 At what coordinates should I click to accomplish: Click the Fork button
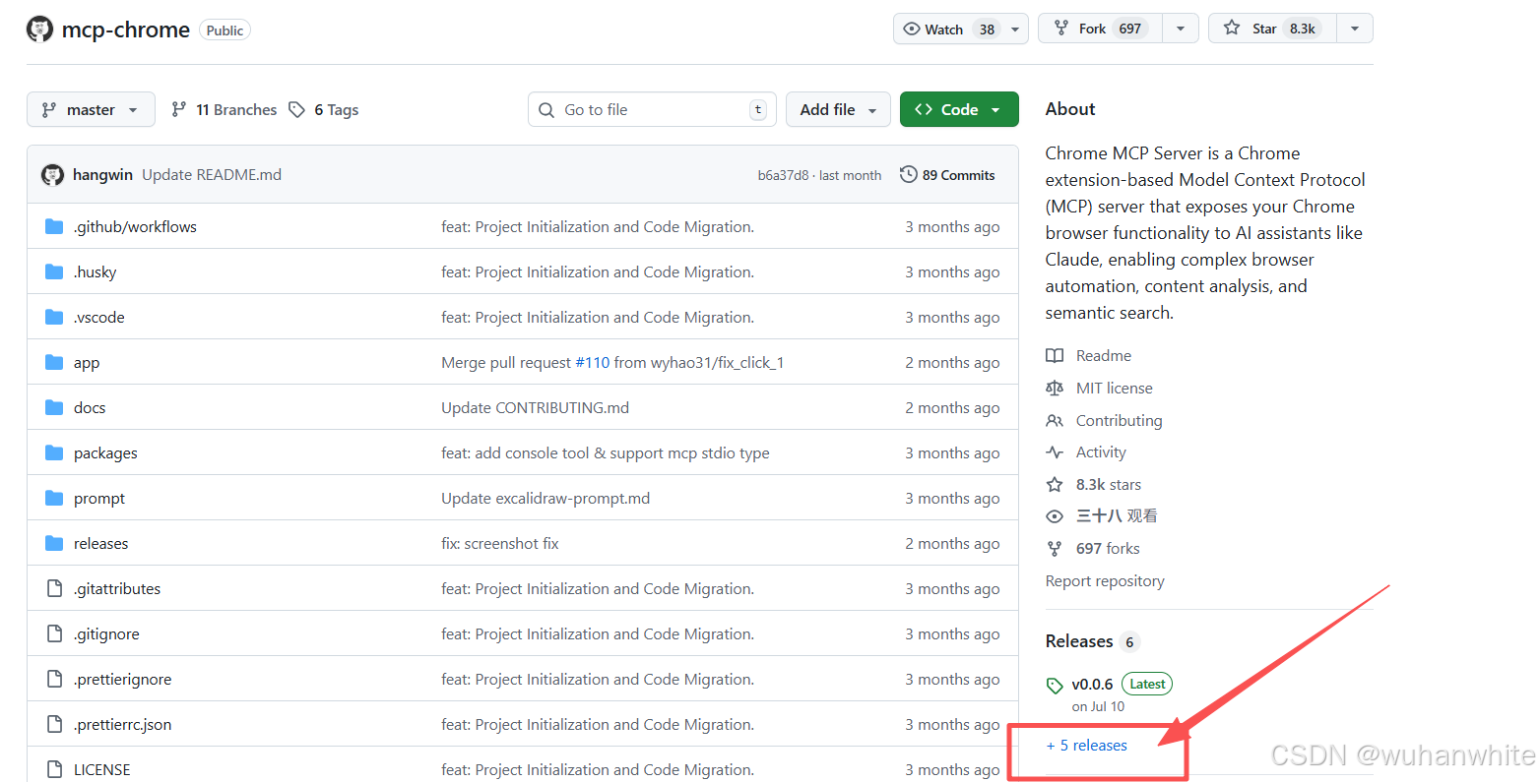[1100, 29]
